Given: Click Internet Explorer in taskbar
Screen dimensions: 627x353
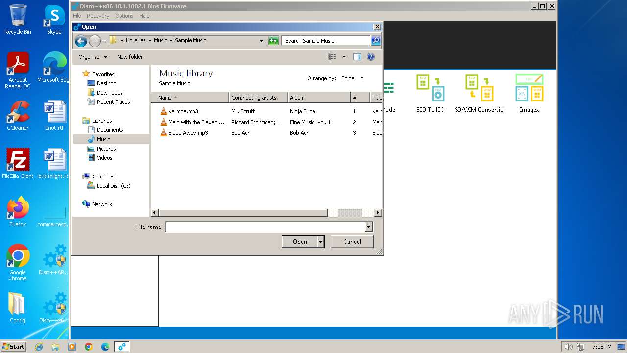Looking at the screenshot, I should pyautogui.click(x=39, y=347).
